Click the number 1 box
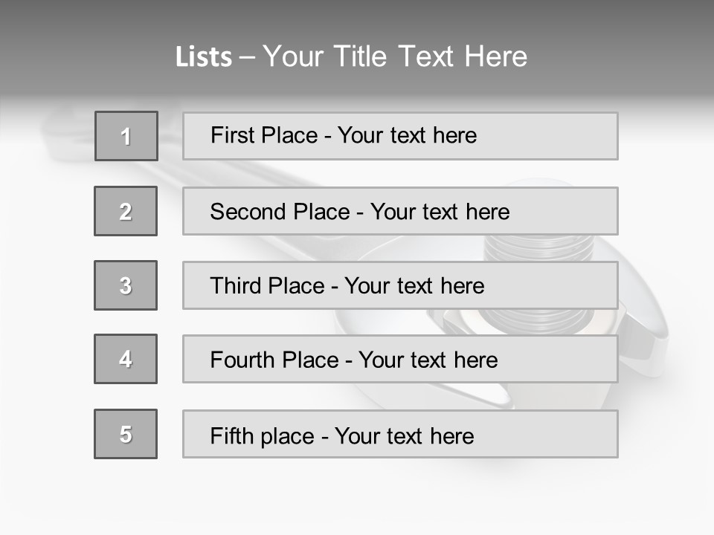This screenshot has height=535, width=714. tap(126, 136)
